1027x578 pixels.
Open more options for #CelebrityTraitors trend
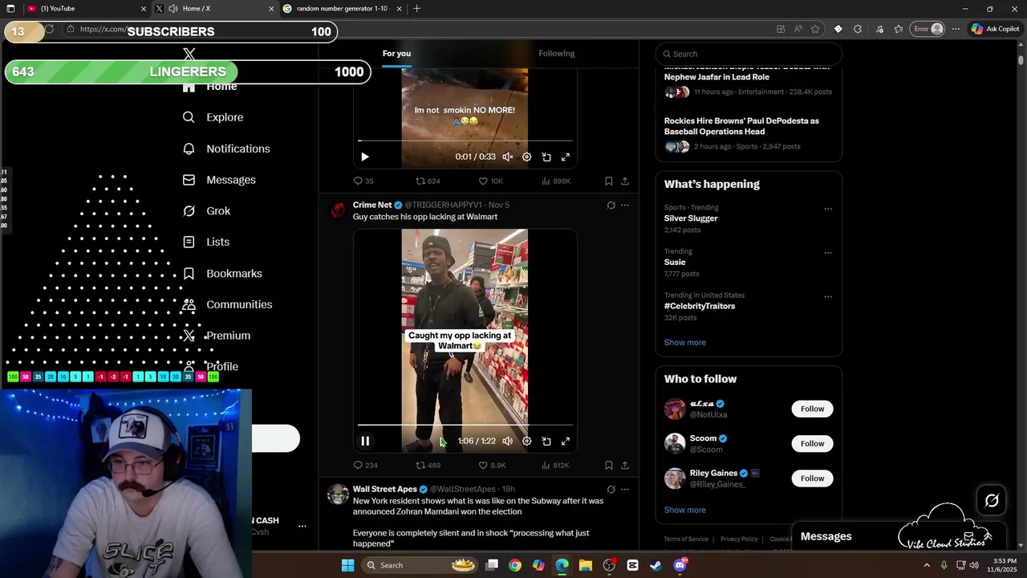point(828,296)
